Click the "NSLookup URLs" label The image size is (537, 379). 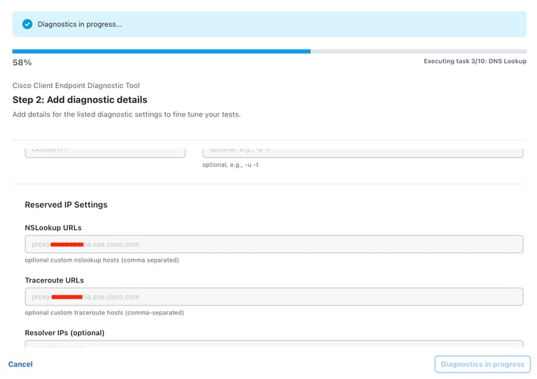click(53, 228)
